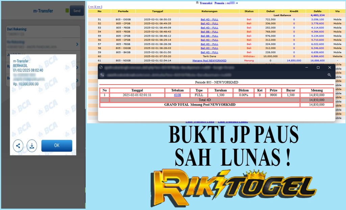
Task: Maximize the Periode 805 popup window
Action: 318,67
